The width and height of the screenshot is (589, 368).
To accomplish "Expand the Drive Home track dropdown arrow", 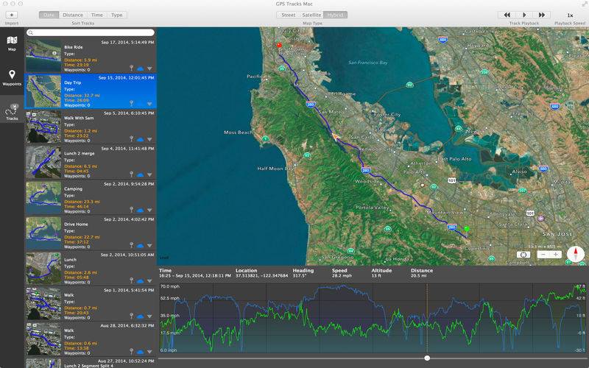I will click(x=149, y=246).
